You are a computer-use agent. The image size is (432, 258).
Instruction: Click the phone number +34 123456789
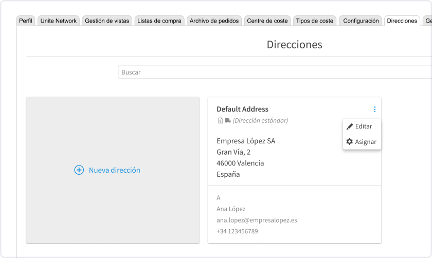237,231
